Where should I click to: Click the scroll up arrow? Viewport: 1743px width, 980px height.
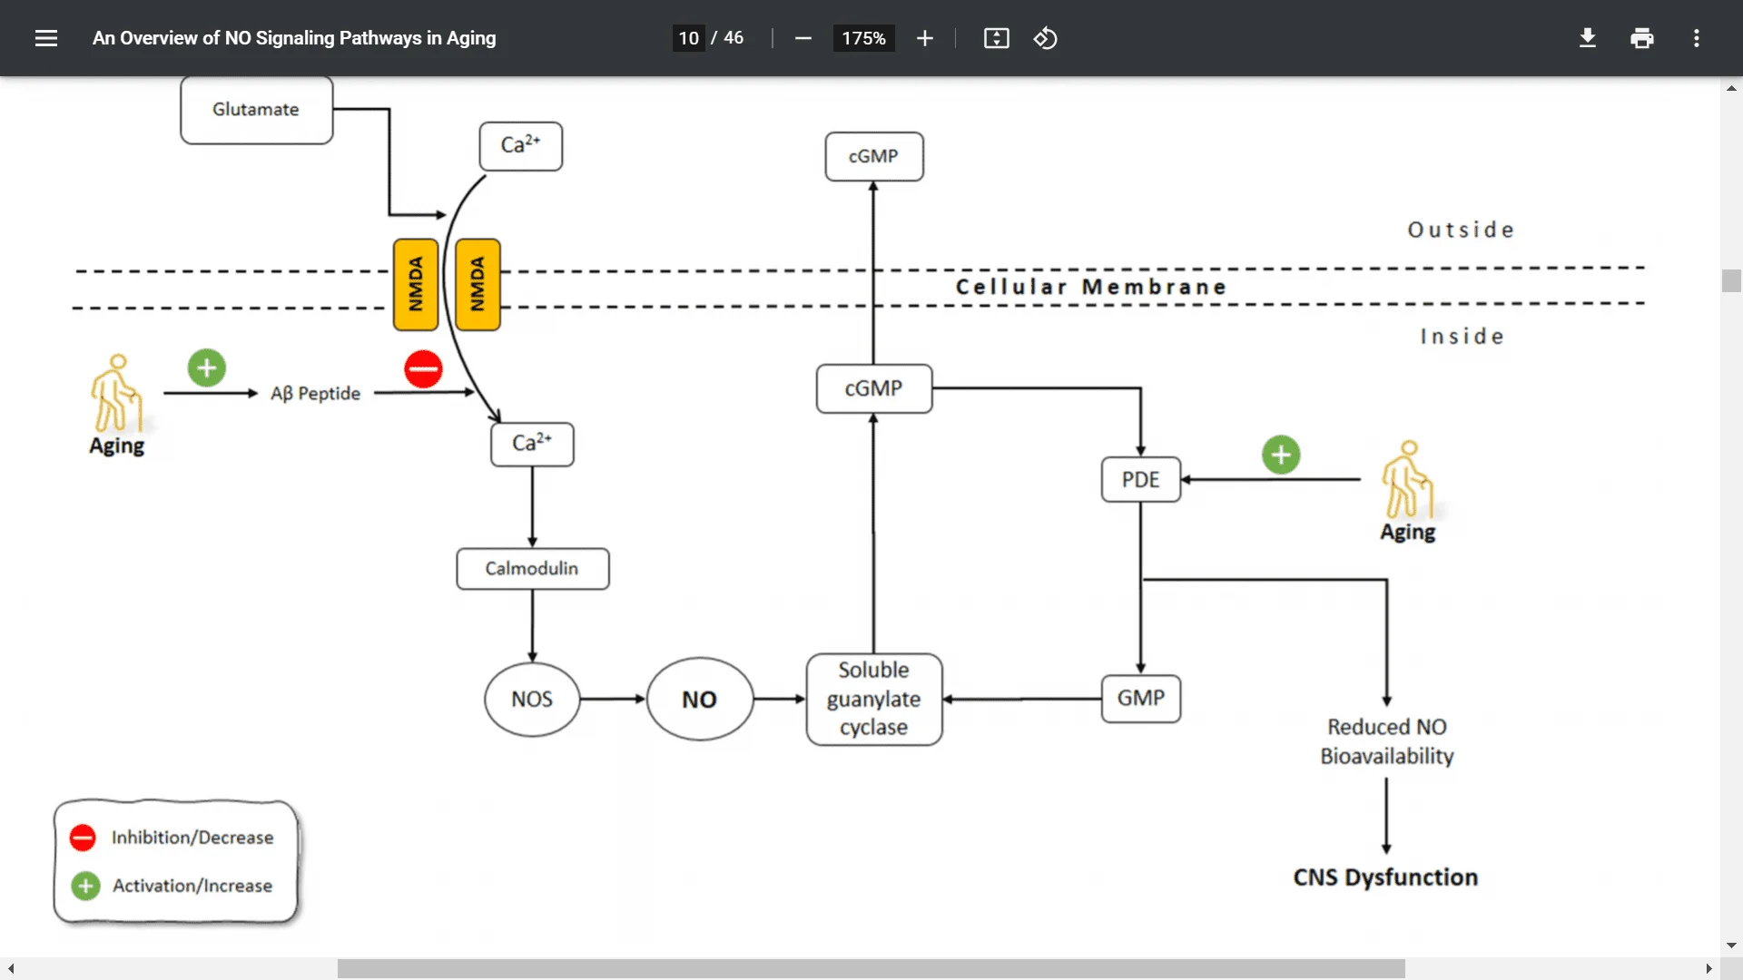click(x=1731, y=88)
